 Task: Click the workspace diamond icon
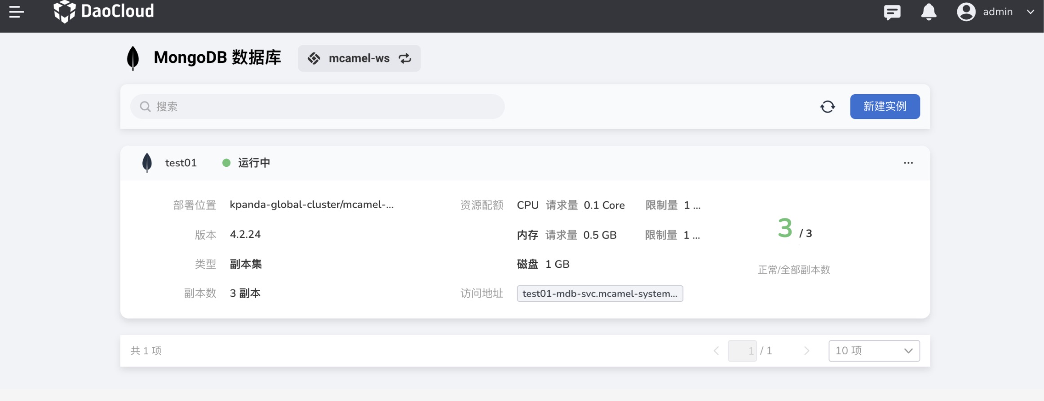pos(314,58)
